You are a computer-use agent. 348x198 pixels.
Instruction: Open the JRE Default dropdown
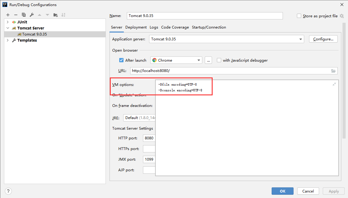click(x=139, y=118)
